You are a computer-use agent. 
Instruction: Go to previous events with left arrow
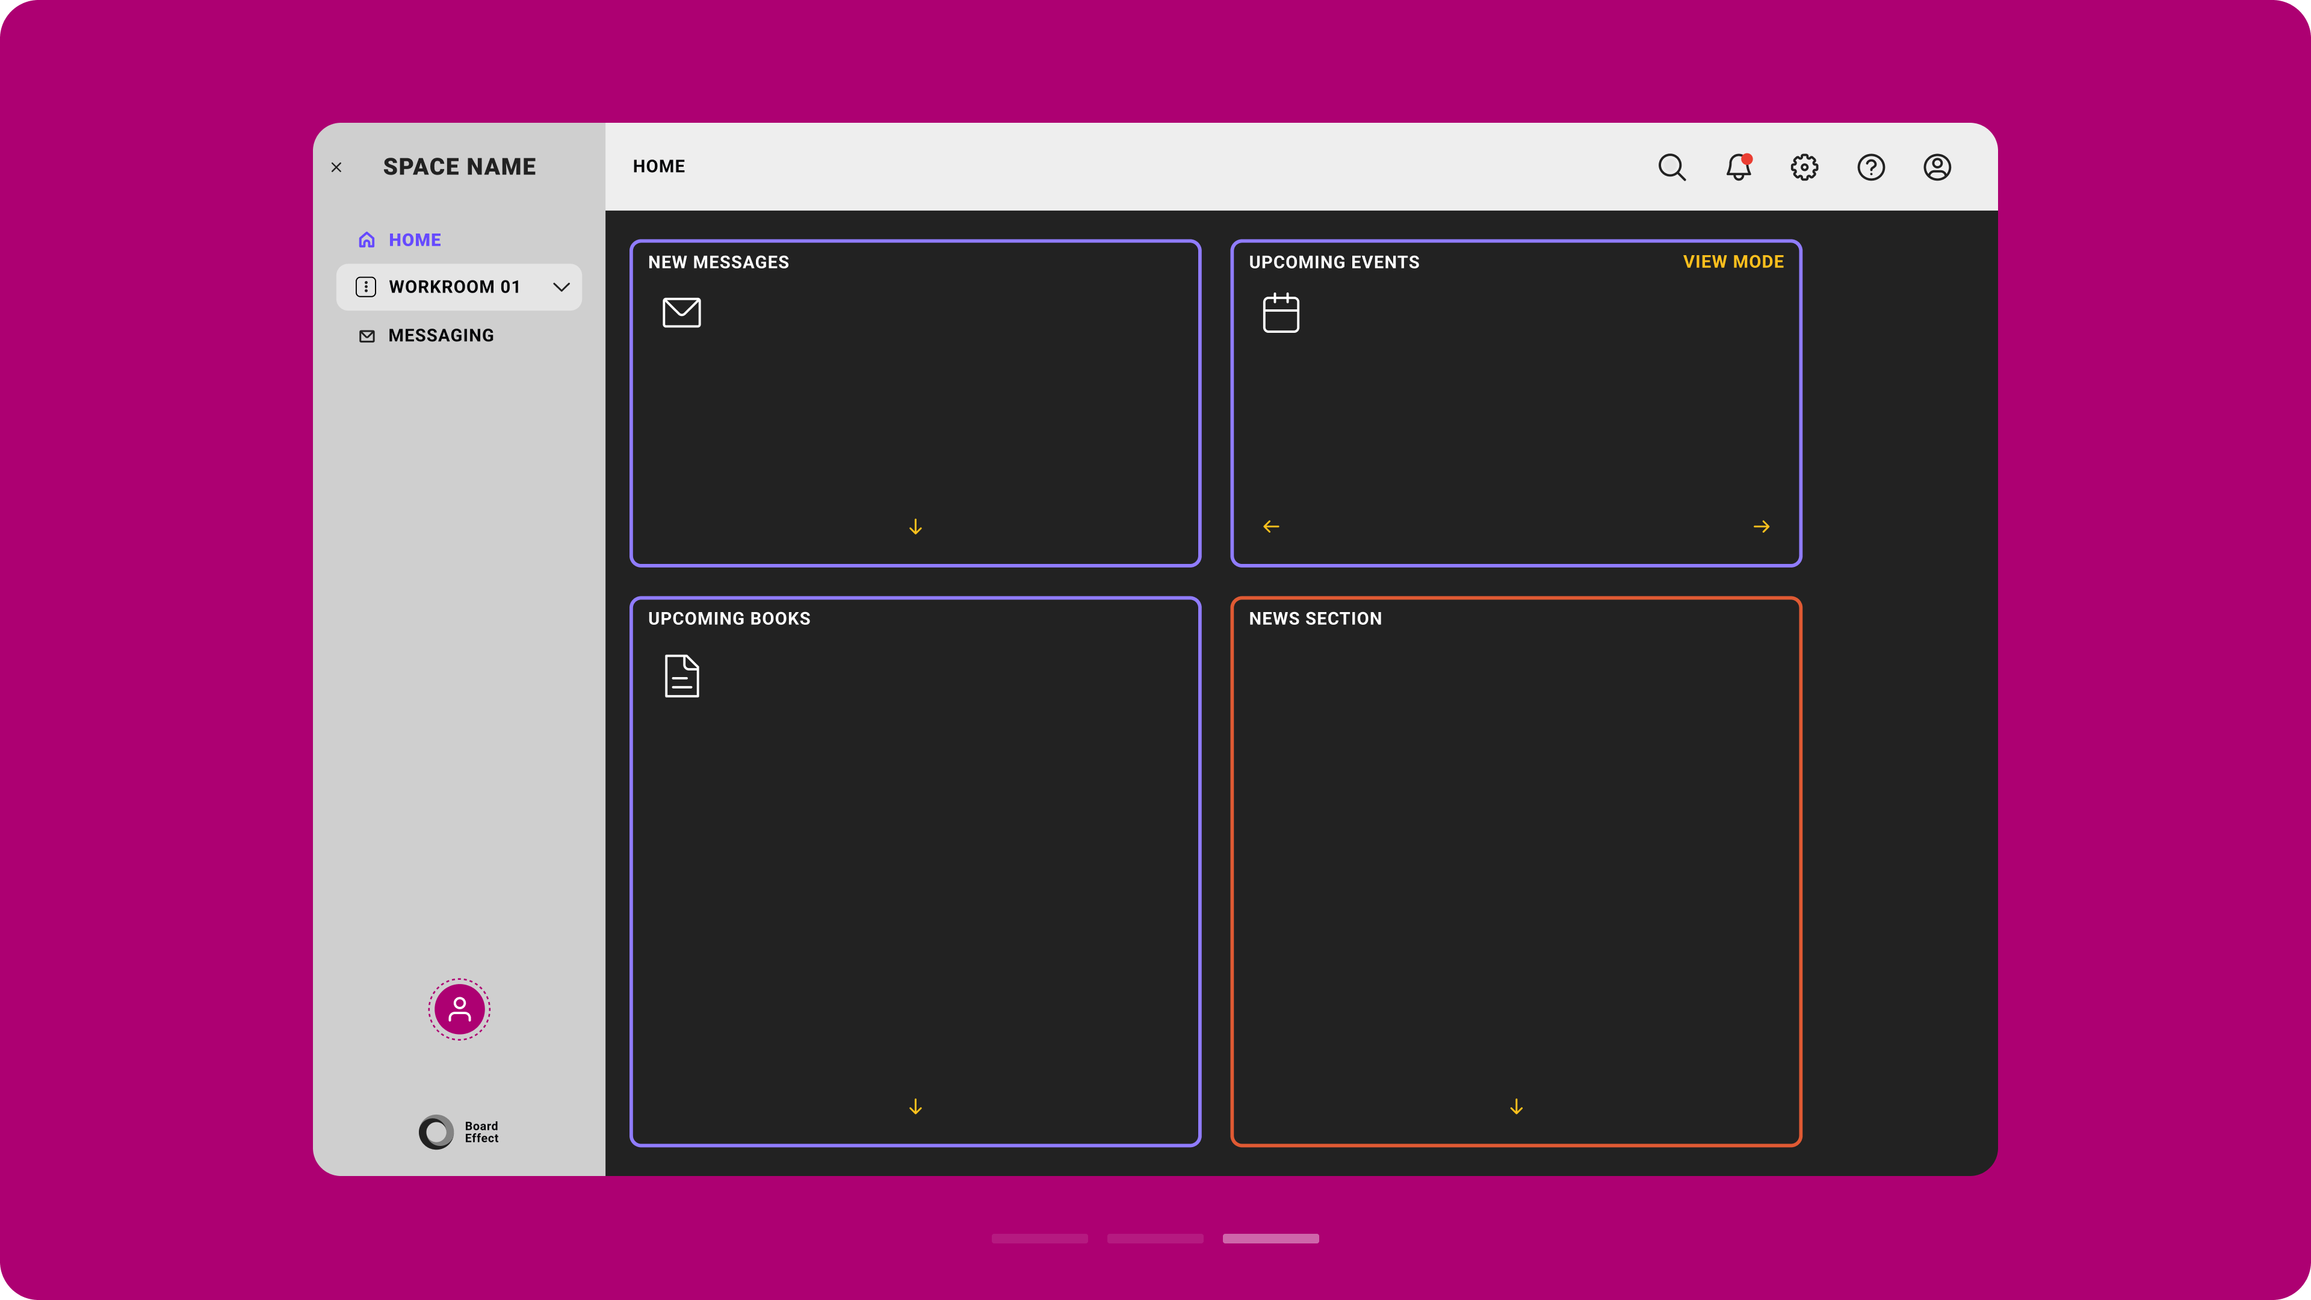pyautogui.click(x=1271, y=527)
